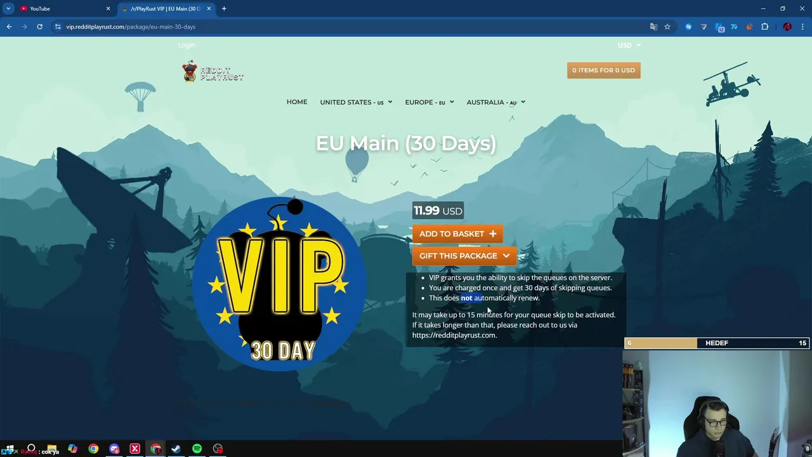The height and width of the screenshot is (457, 812).
Task: Open Discord from the taskbar
Action: (x=114, y=449)
